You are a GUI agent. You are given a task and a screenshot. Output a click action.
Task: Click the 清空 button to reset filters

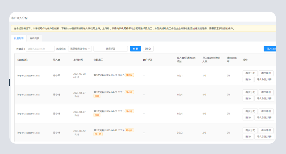pos(148,49)
